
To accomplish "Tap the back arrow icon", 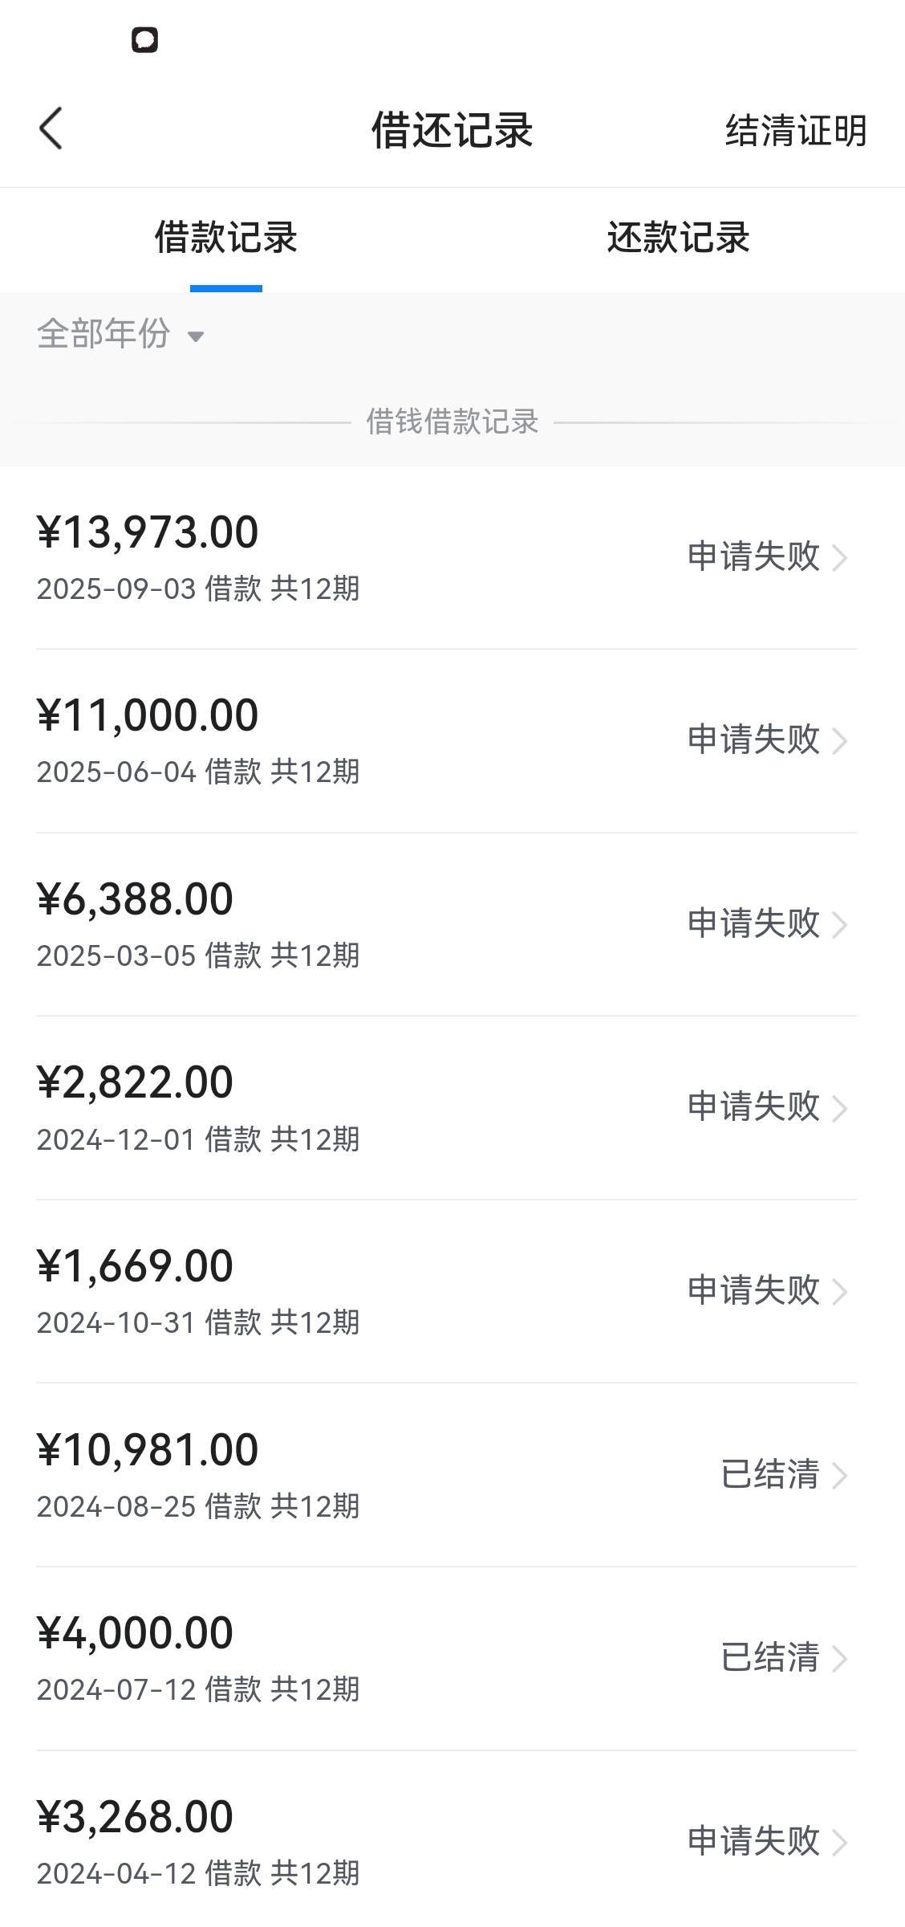I will pyautogui.click(x=51, y=129).
